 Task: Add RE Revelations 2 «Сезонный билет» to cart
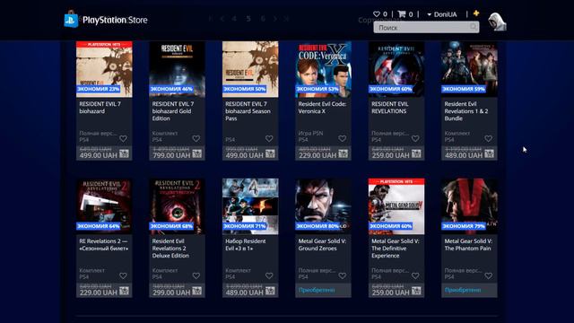[124, 291]
